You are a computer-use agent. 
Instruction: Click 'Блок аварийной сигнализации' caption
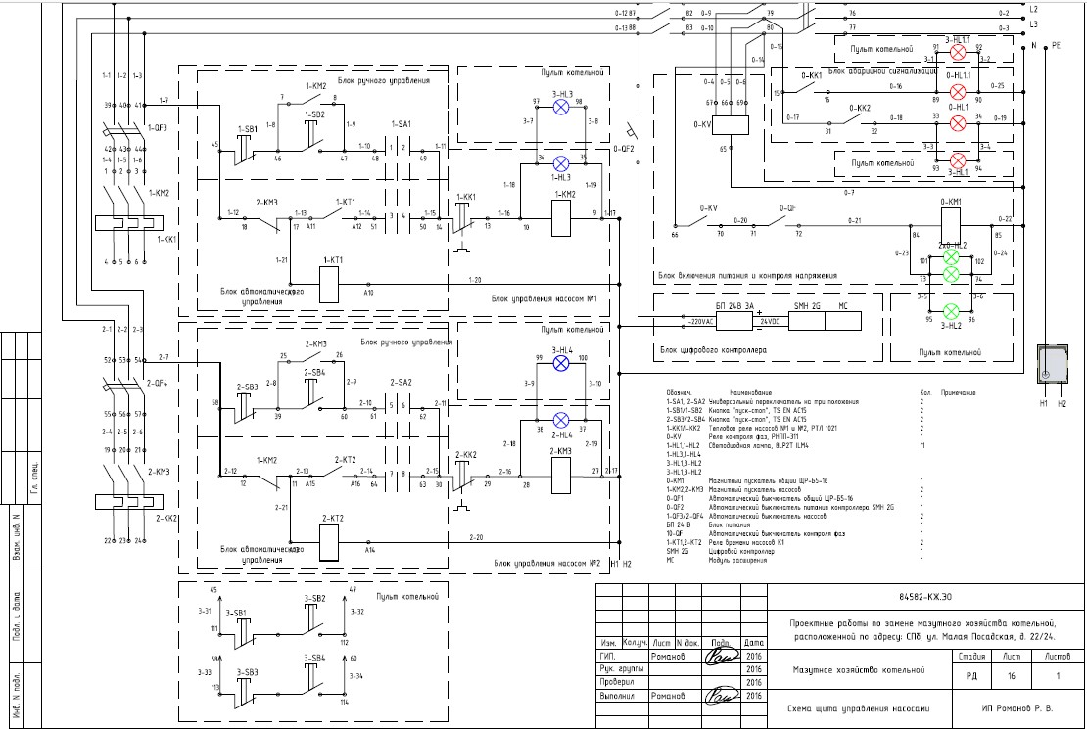[882, 70]
